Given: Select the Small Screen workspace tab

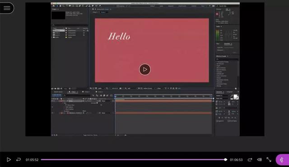Looking at the screenshot, I should tap(182, 6).
